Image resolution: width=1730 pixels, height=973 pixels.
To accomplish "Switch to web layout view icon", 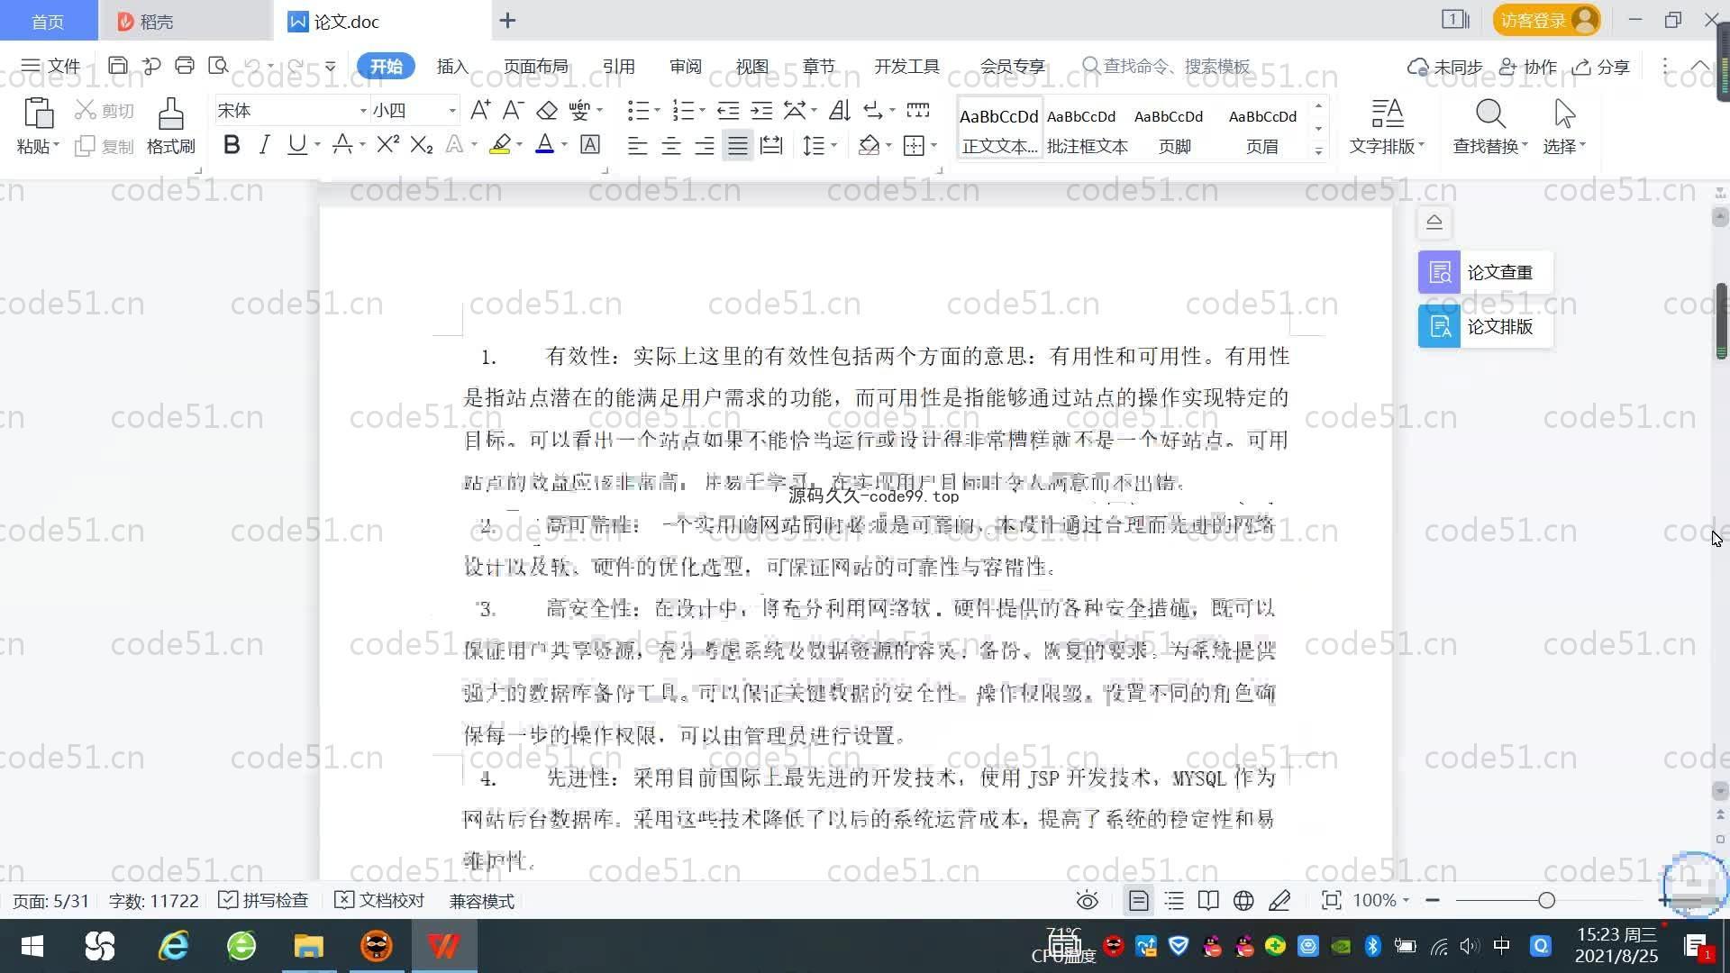I will point(1243,900).
